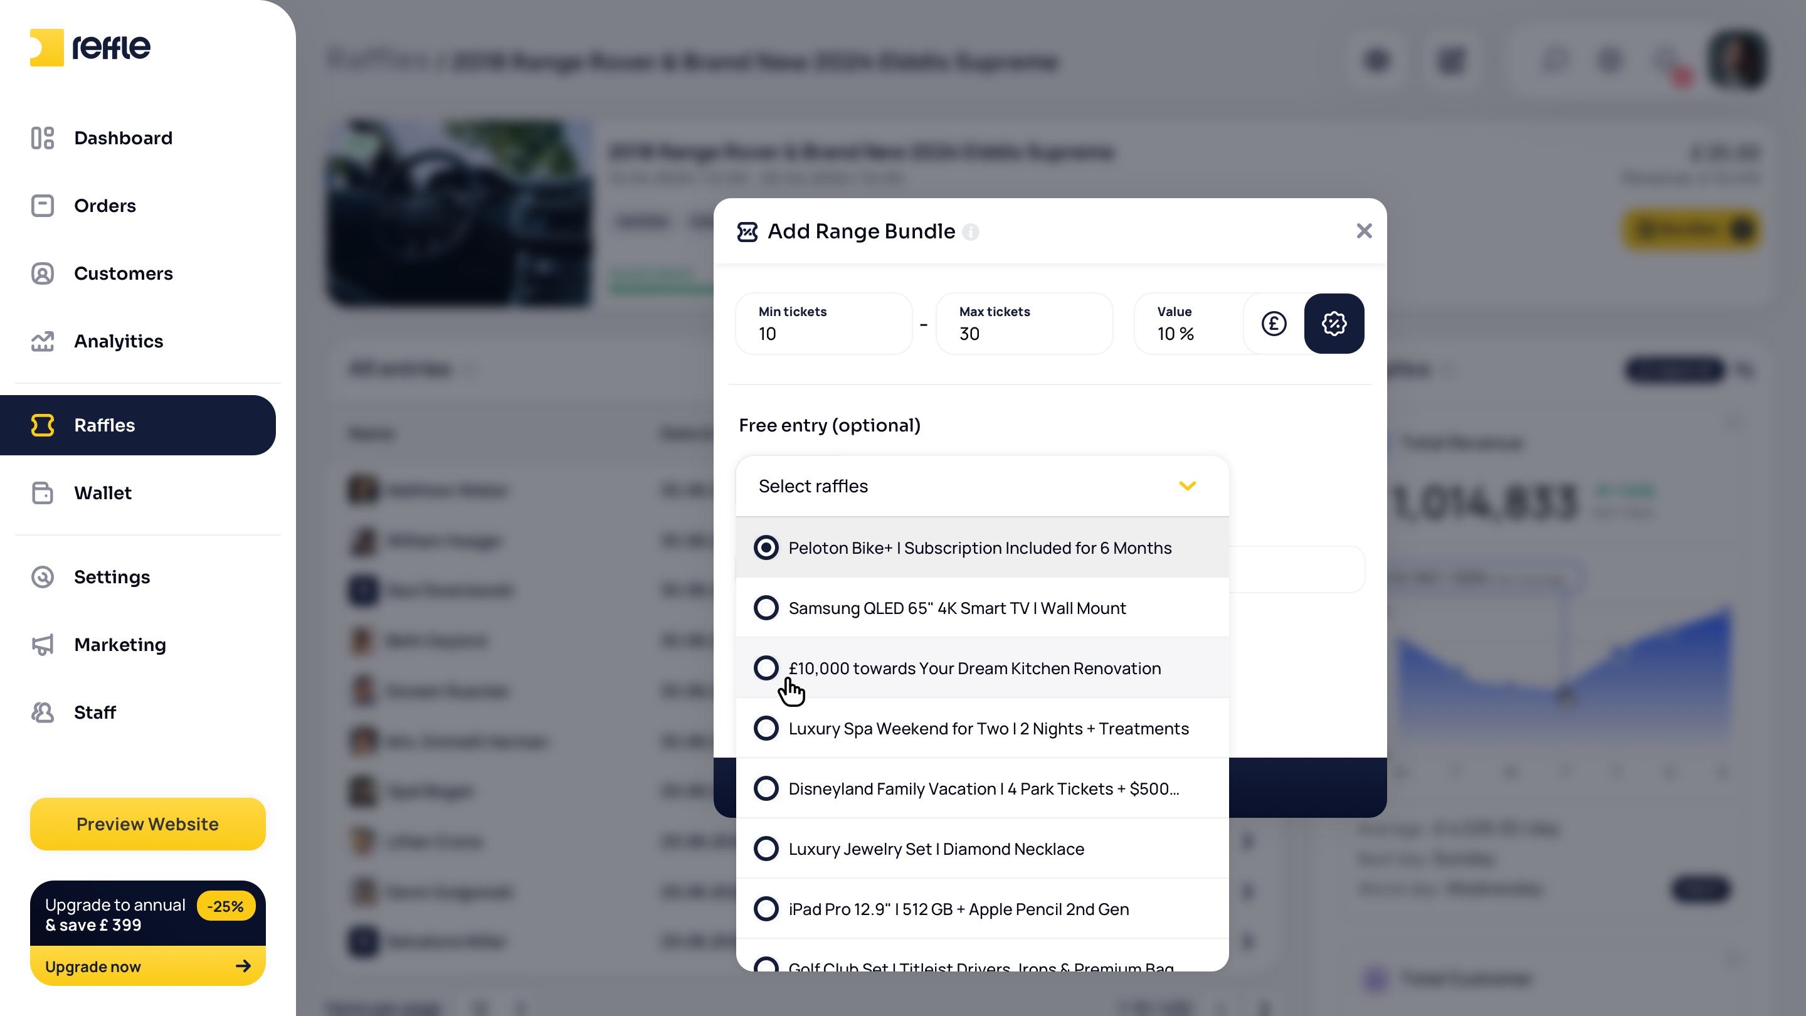1806x1016 pixels.
Task: Click the user profile avatar in header
Action: pyautogui.click(x=1738, y=60)
